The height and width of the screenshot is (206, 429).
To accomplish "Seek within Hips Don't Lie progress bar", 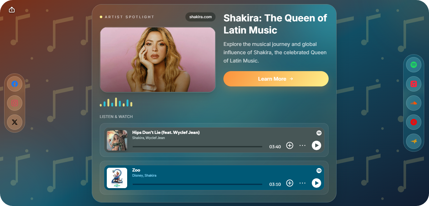I will pos(197,147).
